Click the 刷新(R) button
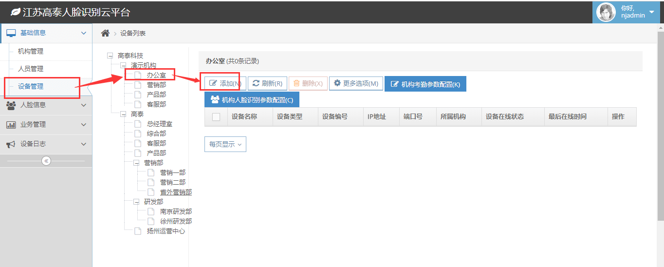664x267 pixels. tap(267, 83)
